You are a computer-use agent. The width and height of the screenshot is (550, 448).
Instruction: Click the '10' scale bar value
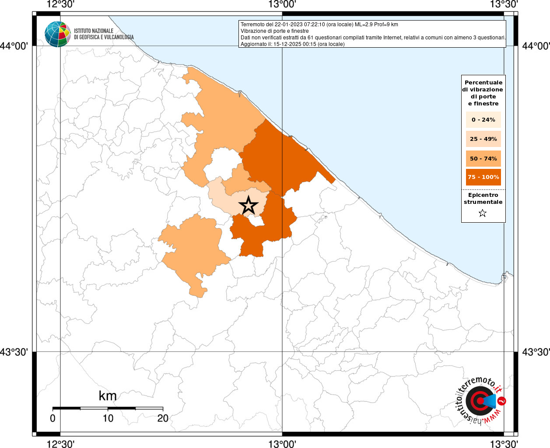click(108, 418)
